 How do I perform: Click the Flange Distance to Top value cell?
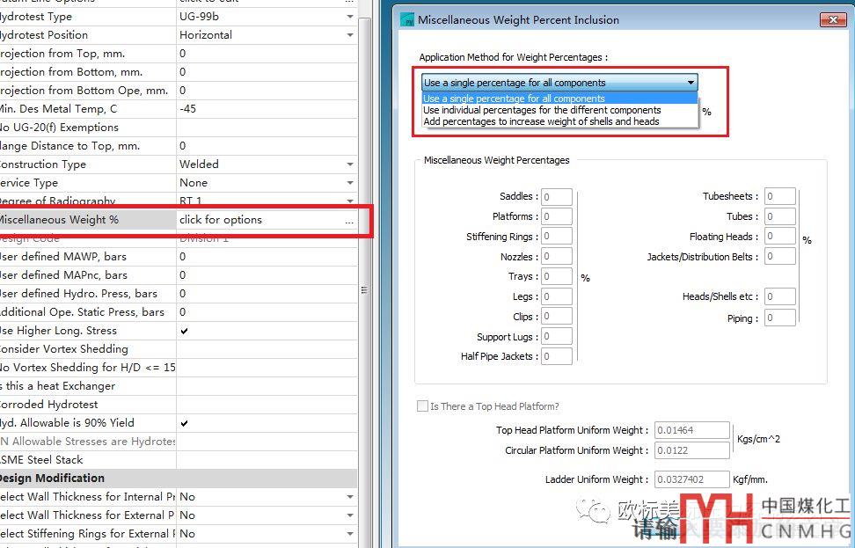(267, 146)
